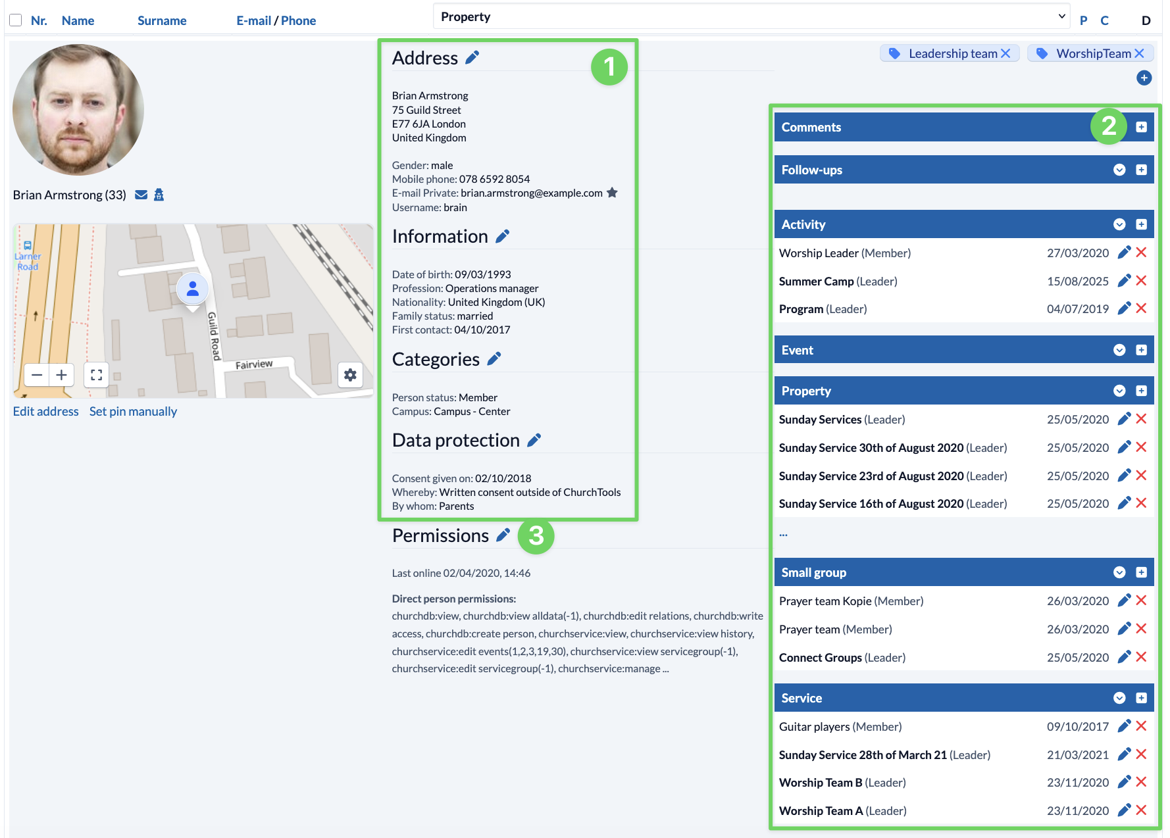
Task: Click the P column header
Action: [x=1084, y=20]
